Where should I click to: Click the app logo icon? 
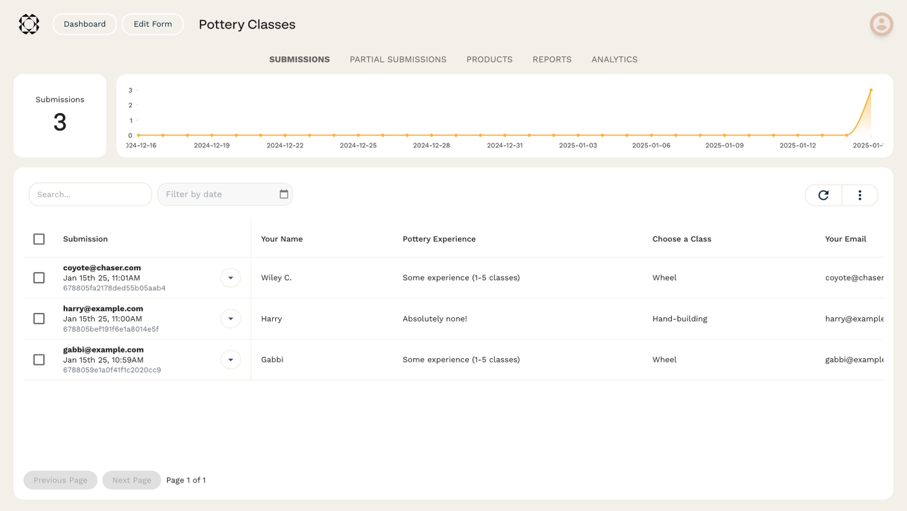(x=29, y=25)
